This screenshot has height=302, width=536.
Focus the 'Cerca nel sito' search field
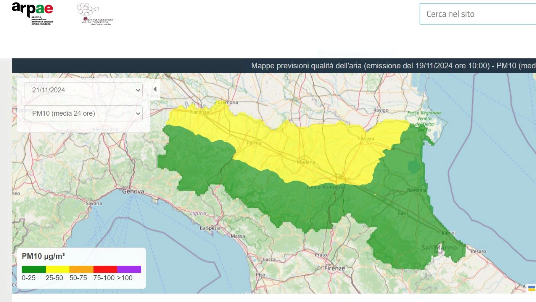(478, 14)
